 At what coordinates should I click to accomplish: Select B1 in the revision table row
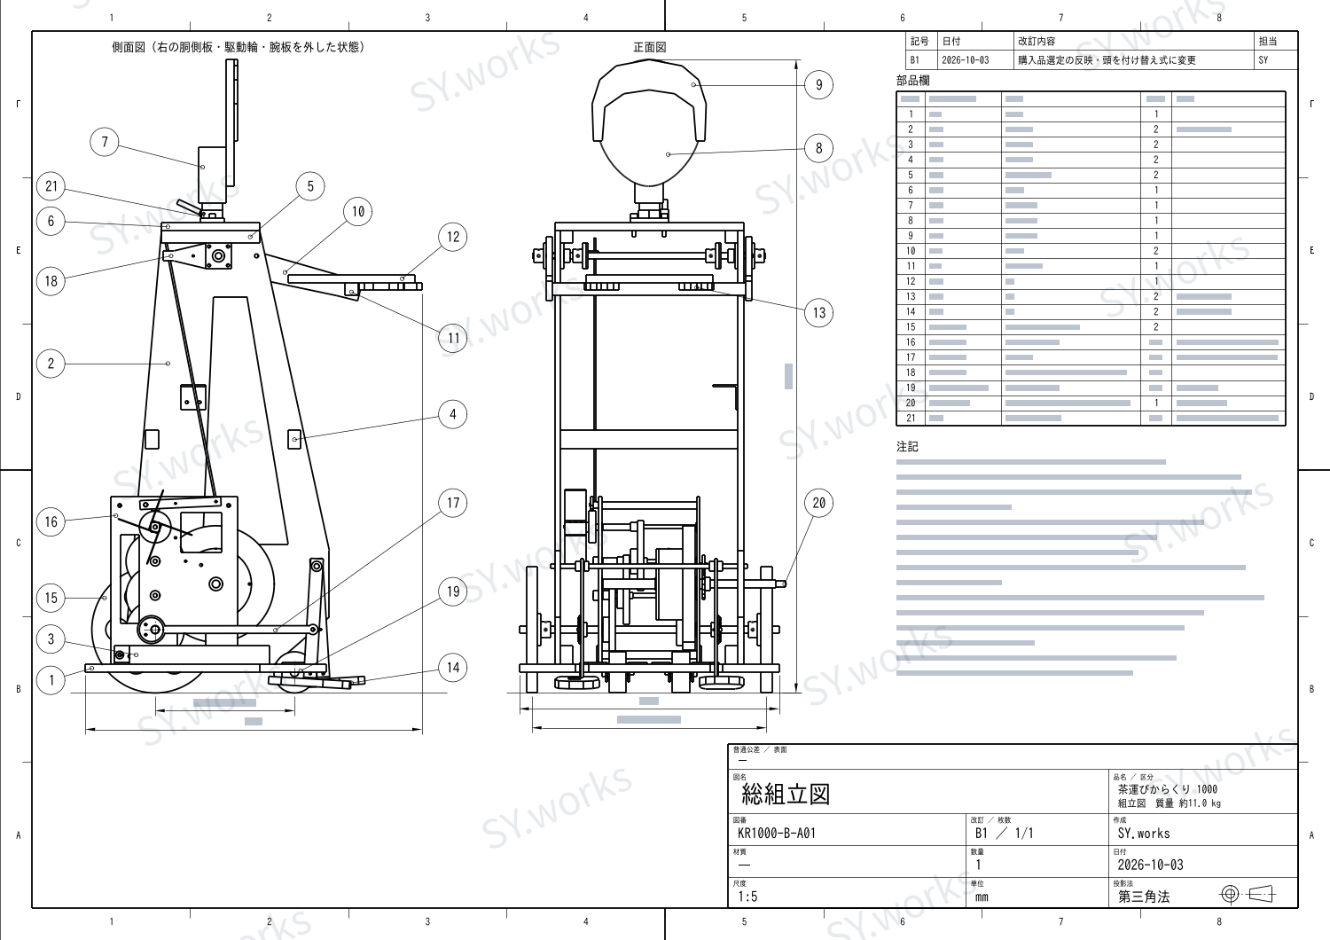[915, 60]
